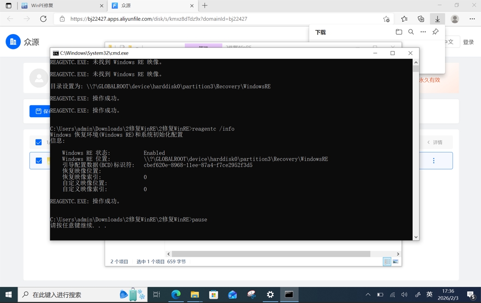Show hidden system tray icons

[368, 295]
